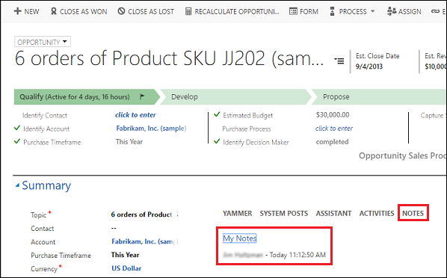This screenshot has width=447, height=278.
Task: Click CLOSE AS LOST label
Action: click(151, 11)
